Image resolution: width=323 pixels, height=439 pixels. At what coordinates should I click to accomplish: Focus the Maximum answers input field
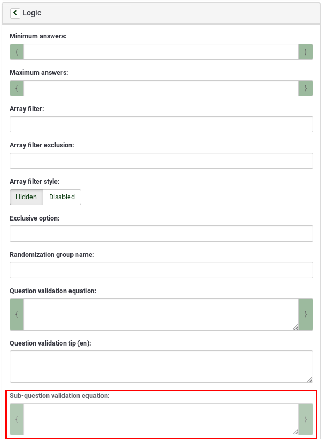pyautogui.click(x=160, y=88)
